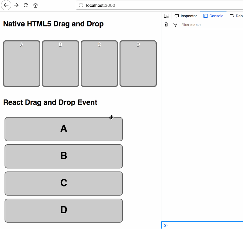
Task: Click the React draggable item A
Action: (x=64, y=129)
